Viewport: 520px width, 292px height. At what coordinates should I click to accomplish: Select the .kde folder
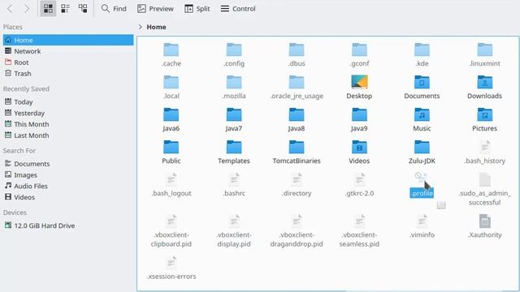click(x=422, y=55)
